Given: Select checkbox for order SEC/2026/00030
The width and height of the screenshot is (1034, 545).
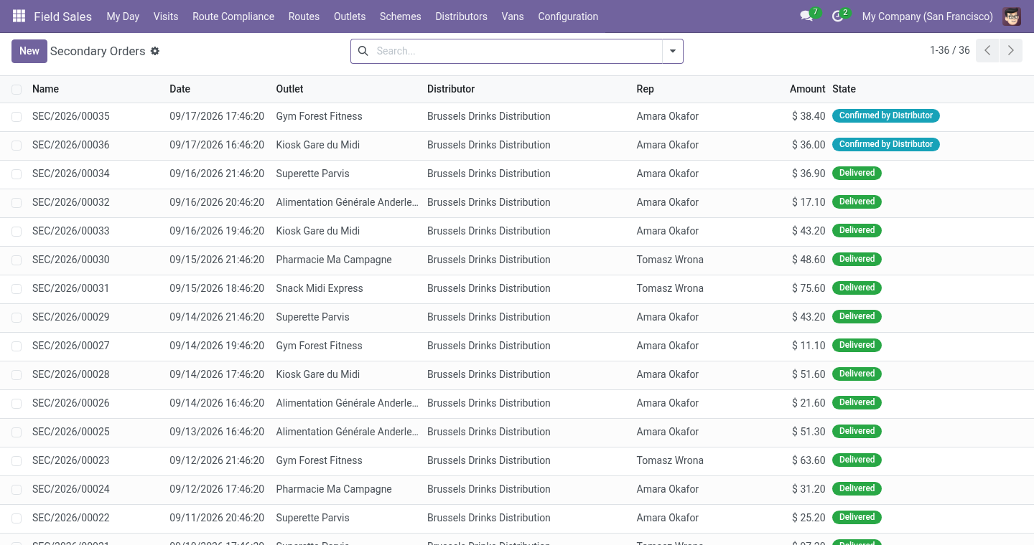Looking at the screenshot, I should [17, 260].
